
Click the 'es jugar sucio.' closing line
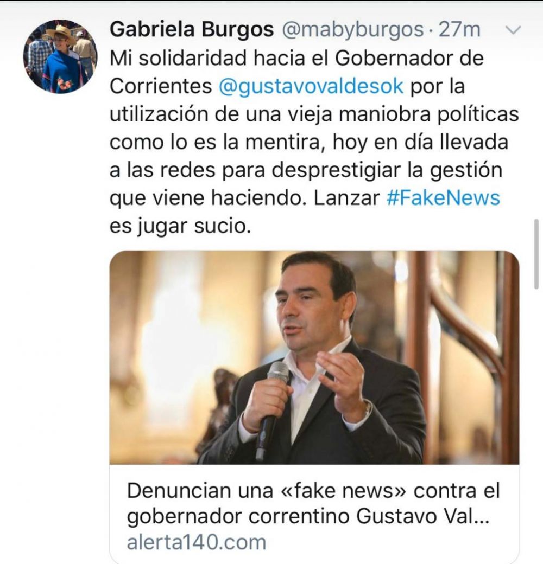click(x=180, y=227)
